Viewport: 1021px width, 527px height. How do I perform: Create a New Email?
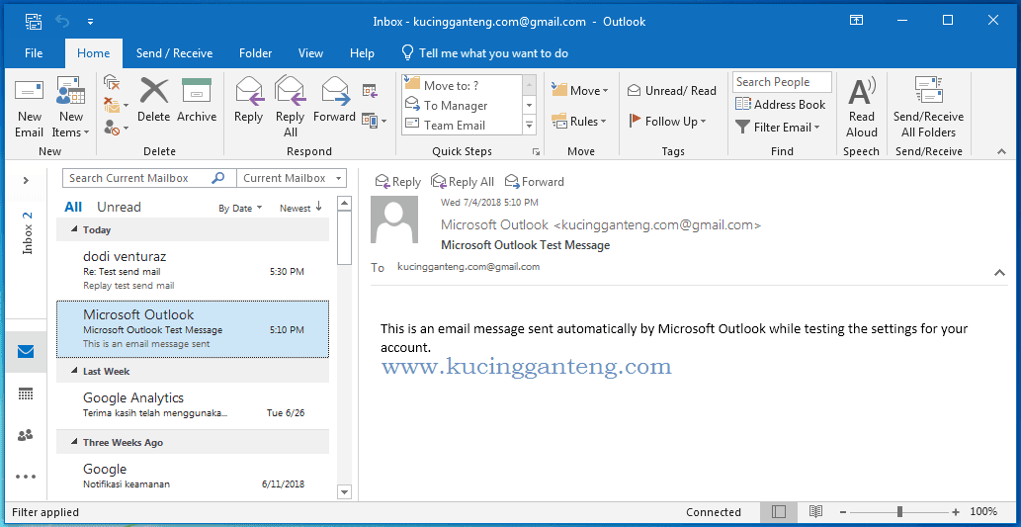[30, 108]
